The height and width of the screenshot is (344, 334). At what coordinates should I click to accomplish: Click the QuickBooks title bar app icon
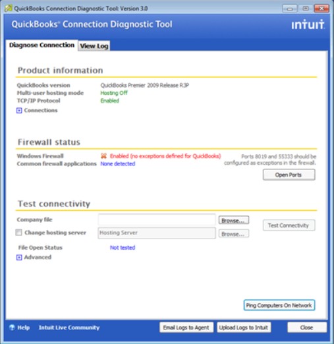pos(8,8)
